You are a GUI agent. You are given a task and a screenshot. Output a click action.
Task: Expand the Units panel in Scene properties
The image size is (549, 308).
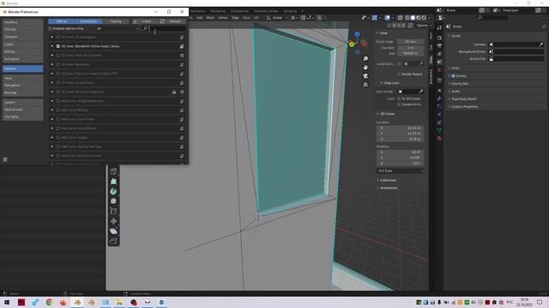pos(455,68)
